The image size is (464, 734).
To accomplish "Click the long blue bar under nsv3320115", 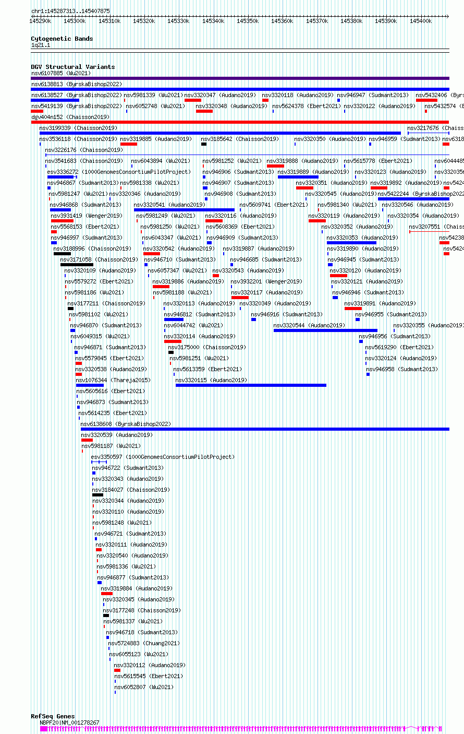I will click(251, 385).
